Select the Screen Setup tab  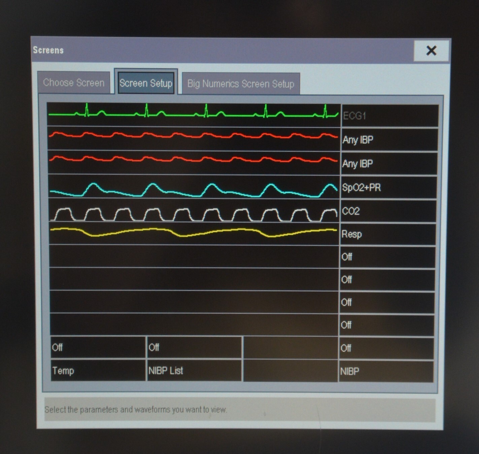click(x=146, y=83)
